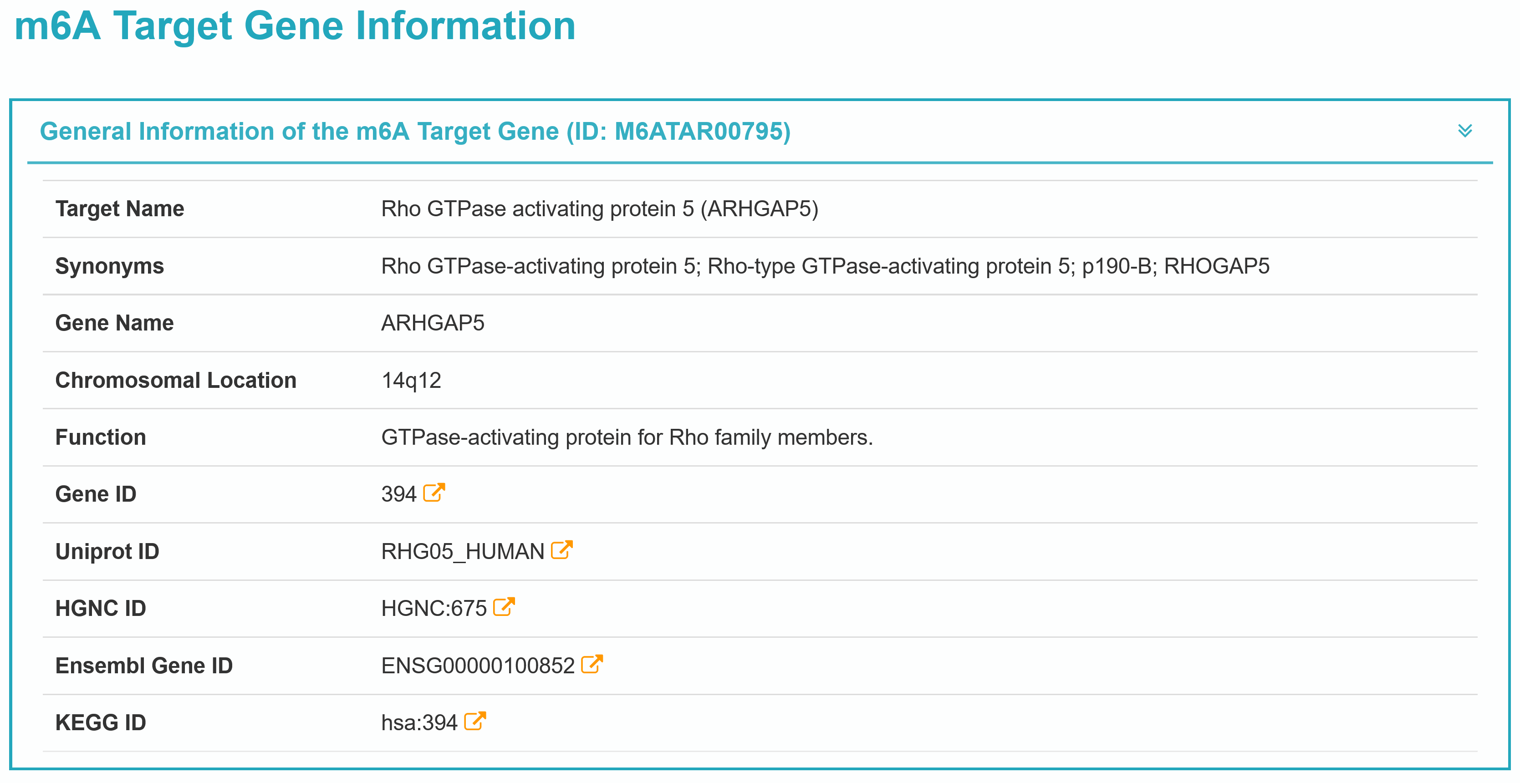Open the external link icon beside Gene ID 394

pos(434,493)
